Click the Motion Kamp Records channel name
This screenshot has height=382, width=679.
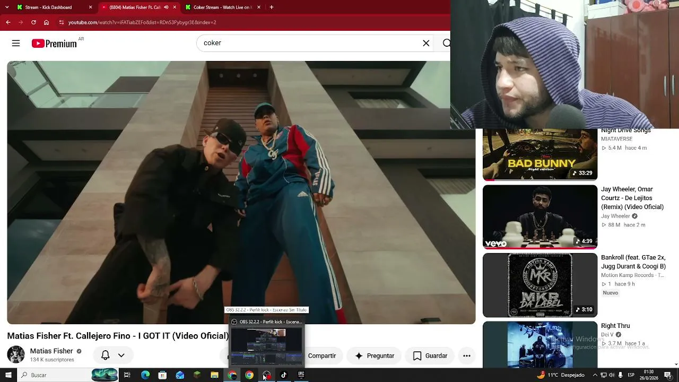tap(632, 275)
